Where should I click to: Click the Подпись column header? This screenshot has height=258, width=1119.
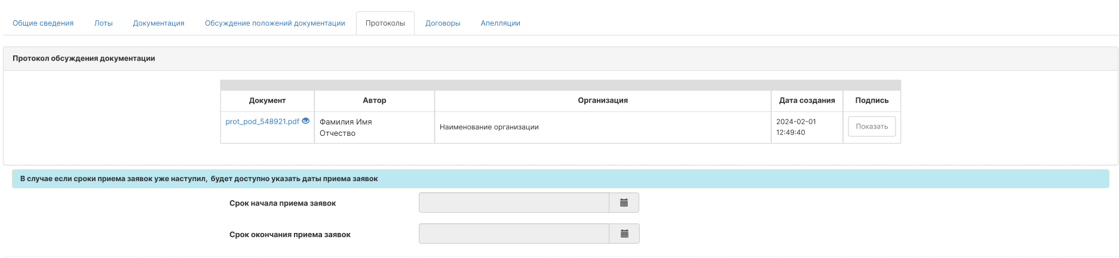872,101
